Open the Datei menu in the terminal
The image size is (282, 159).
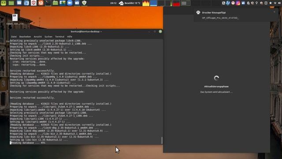[14, 37]
